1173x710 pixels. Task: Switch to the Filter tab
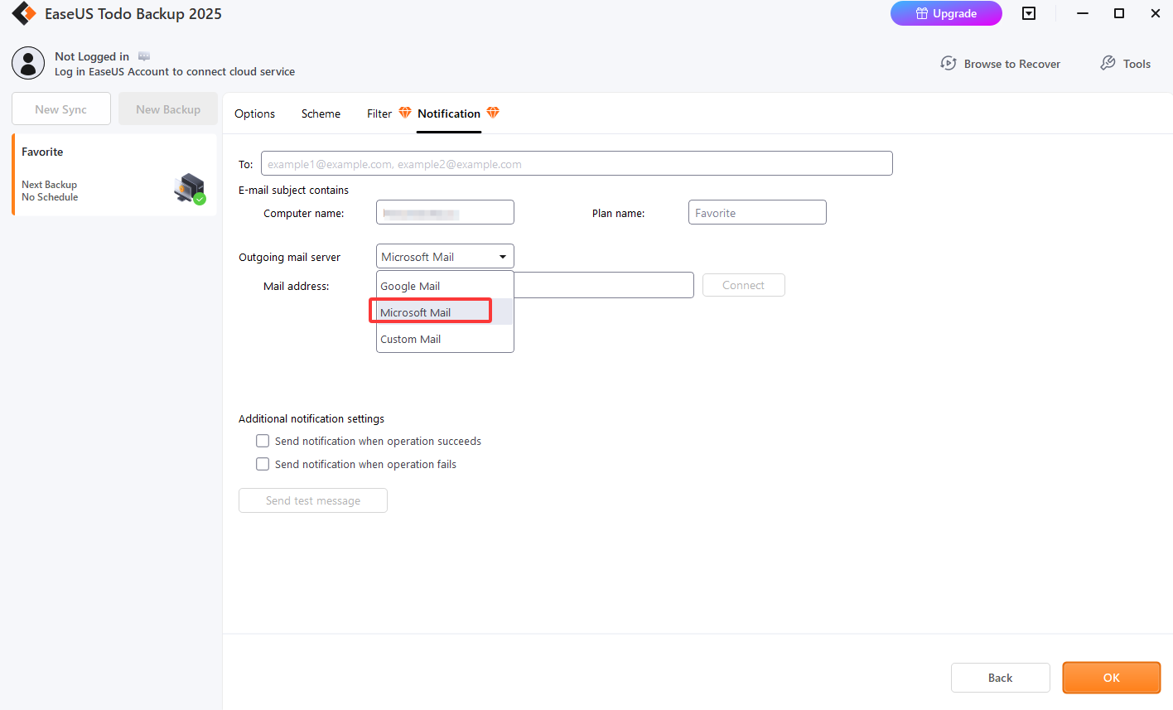point(379,114)
